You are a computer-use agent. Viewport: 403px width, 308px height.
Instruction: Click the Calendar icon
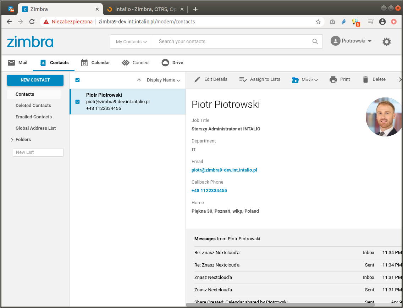[84, 63]
